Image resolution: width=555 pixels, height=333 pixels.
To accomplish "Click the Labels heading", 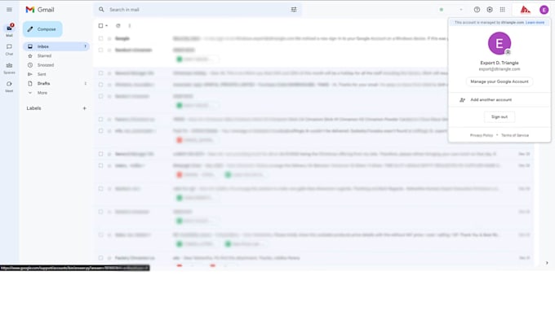I will (x=33, y=108).
